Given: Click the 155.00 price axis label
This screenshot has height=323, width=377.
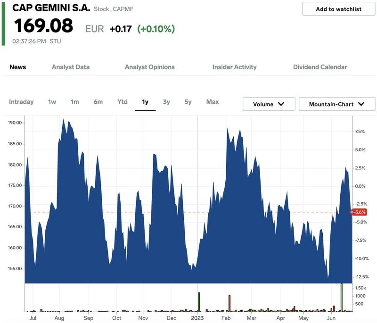Looking at the screenshot, I should pyautogui.click(x=15, y=268).
